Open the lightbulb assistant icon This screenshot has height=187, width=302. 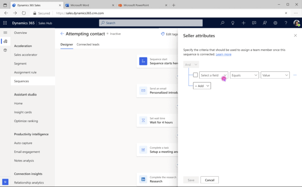(x=232, y=23)
